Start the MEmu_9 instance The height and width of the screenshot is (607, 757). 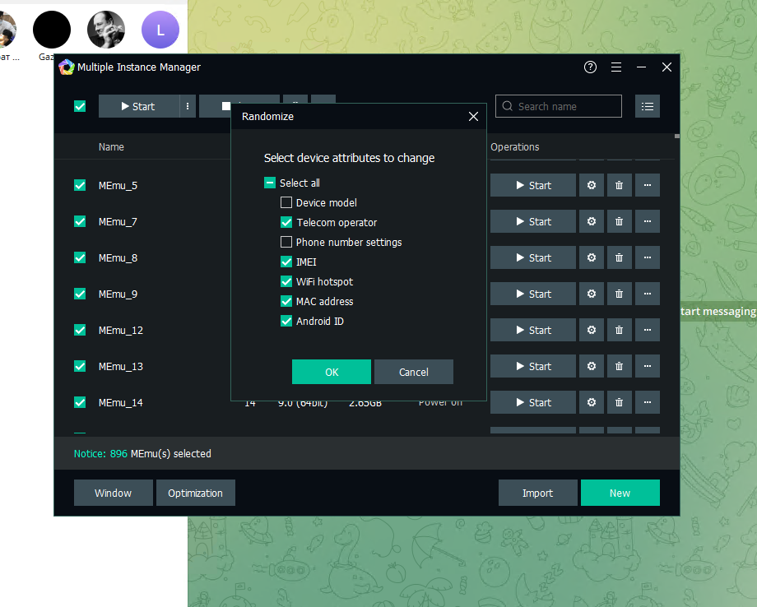533,294
